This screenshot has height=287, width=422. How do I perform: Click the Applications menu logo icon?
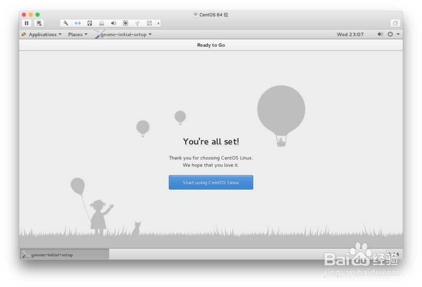coord(24,35)
